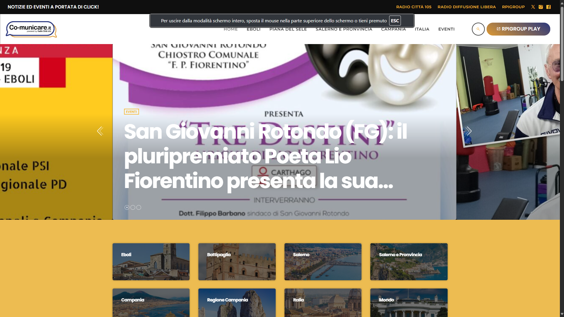
Task: Open the Salerno category thumbnail
Action: click(323, 261)
